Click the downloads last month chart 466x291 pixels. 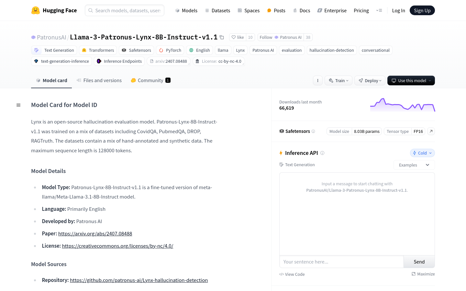point(403,105)
